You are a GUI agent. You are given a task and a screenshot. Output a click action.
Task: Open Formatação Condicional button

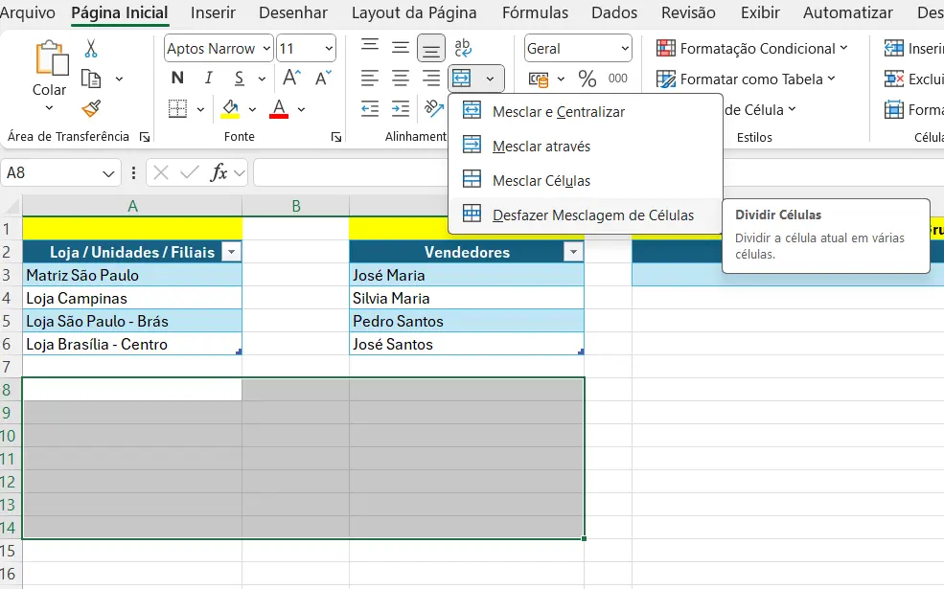point(752,49)
